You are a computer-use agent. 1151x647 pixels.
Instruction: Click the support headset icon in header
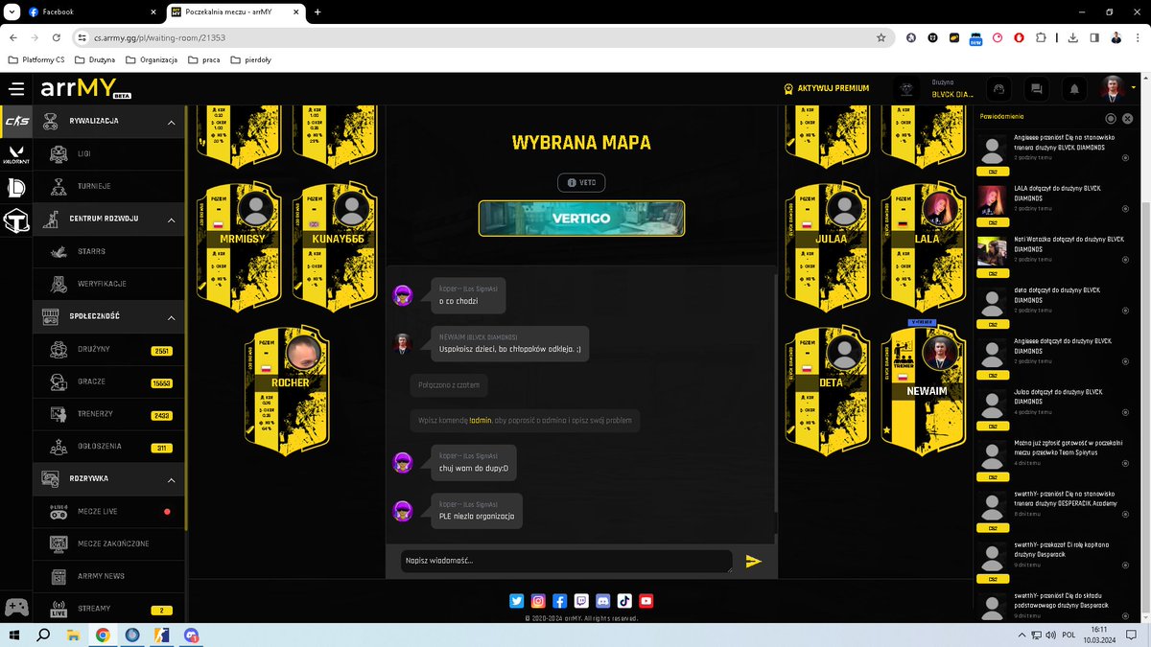(x=998, y=88)
